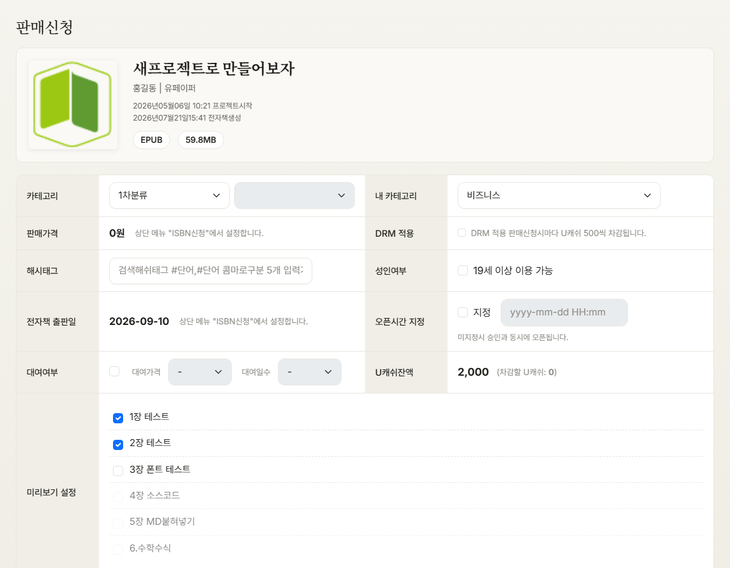Enable the 지정 open-time checkbox

tap(463, 312)
